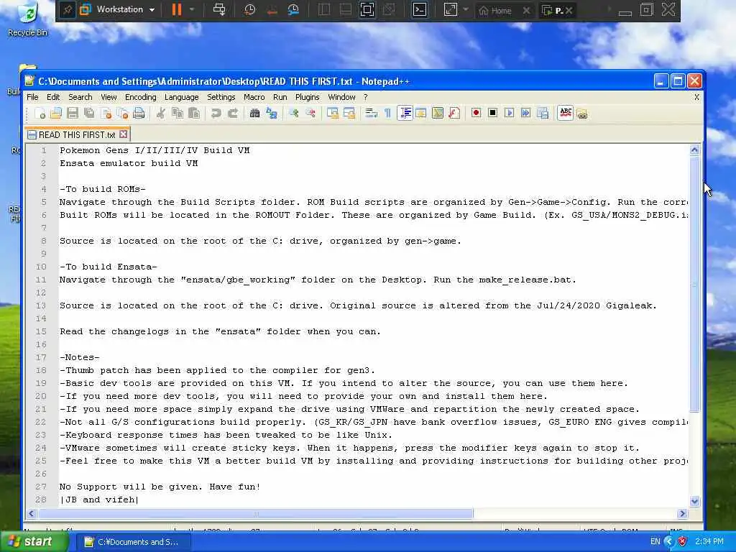Send Ctrl+Alt+Del to the VM icon
This screenshot has width=736, height=552.
pos(219,9)
